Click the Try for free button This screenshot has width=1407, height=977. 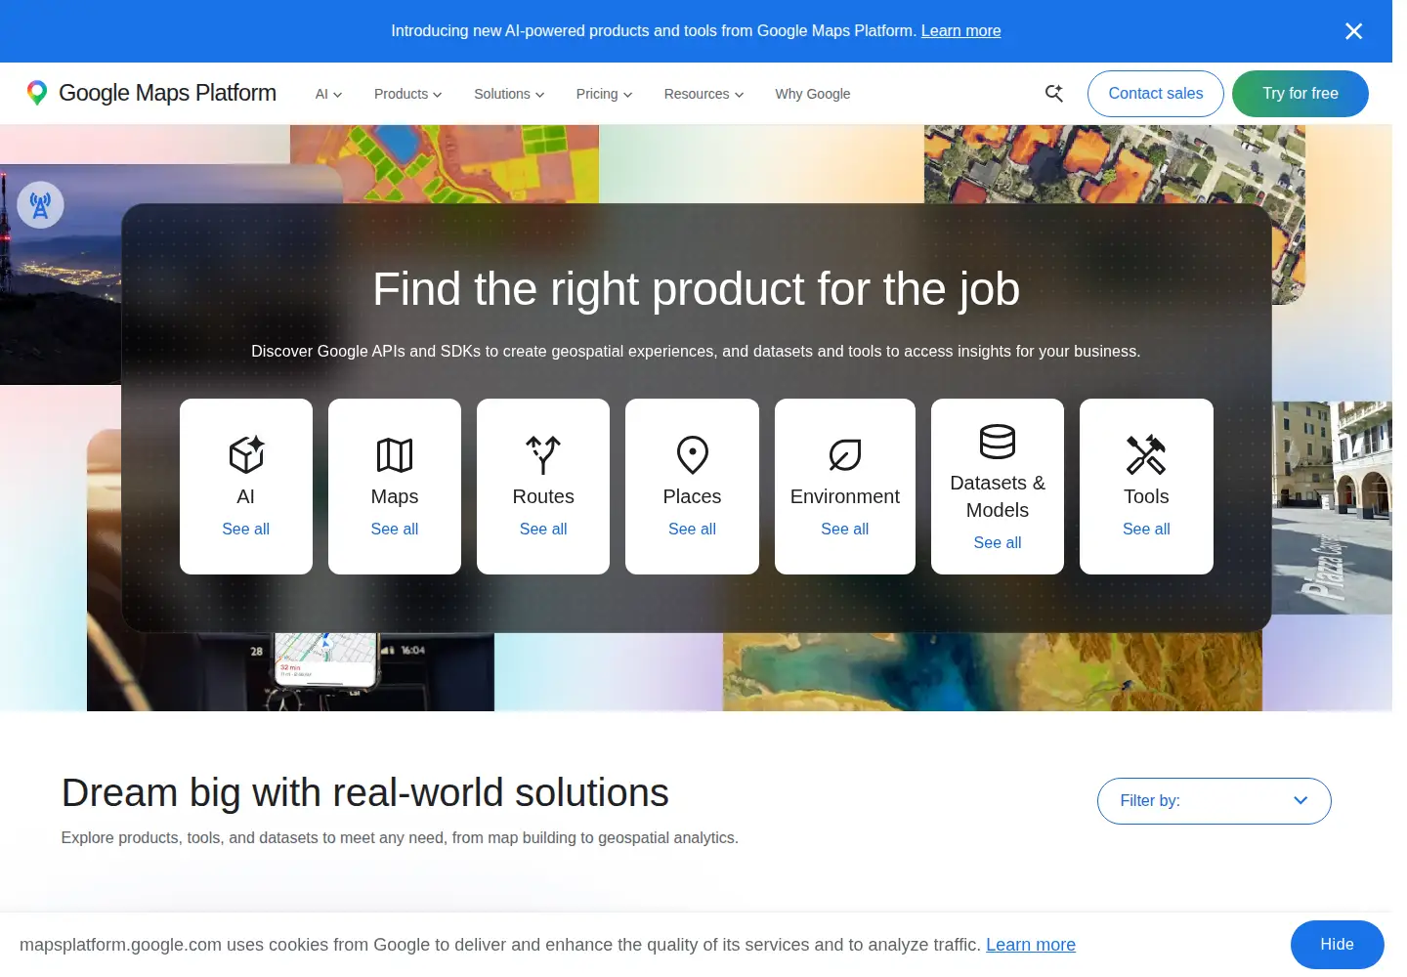tap(1300, 94)
